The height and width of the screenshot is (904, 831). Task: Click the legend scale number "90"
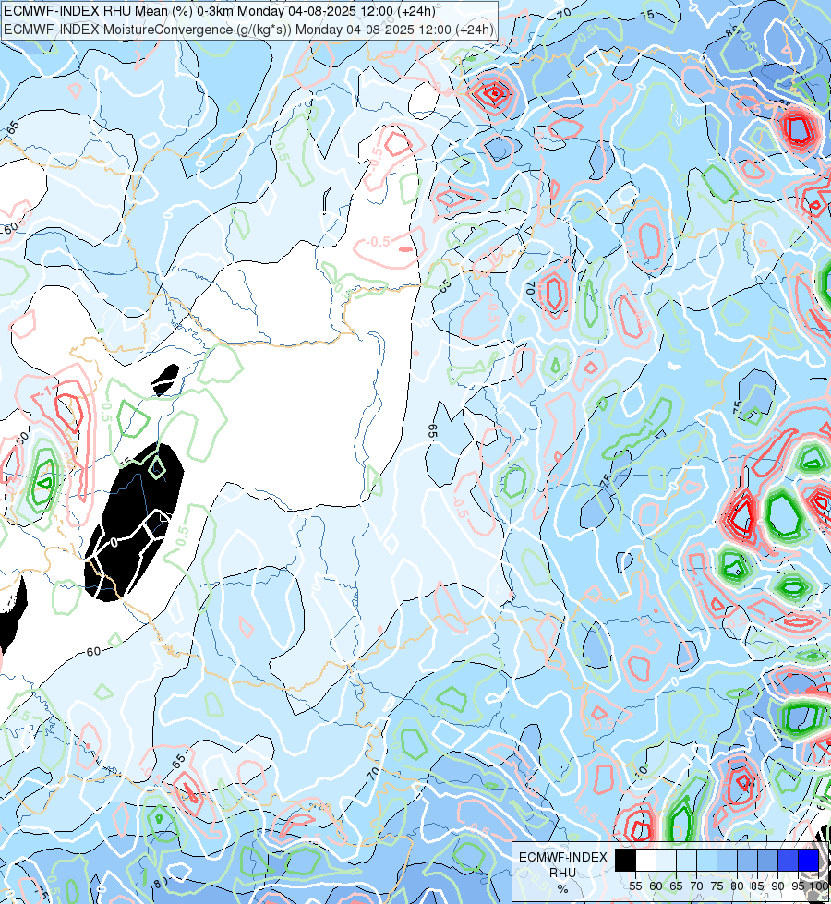click(777, 886)
